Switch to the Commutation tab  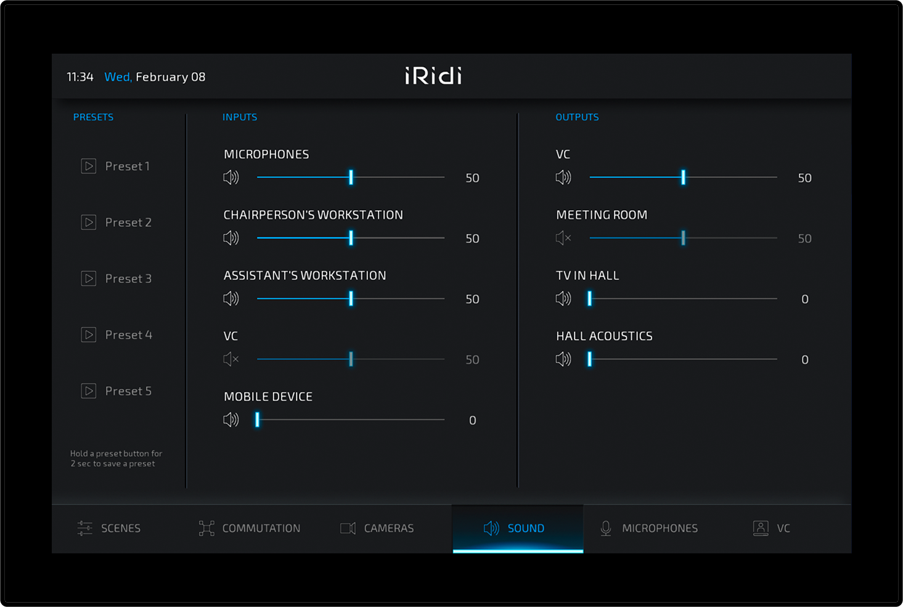(250, 528)
